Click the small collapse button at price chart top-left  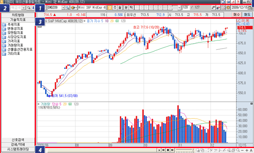pyautogui.click(x=40, y=26)
